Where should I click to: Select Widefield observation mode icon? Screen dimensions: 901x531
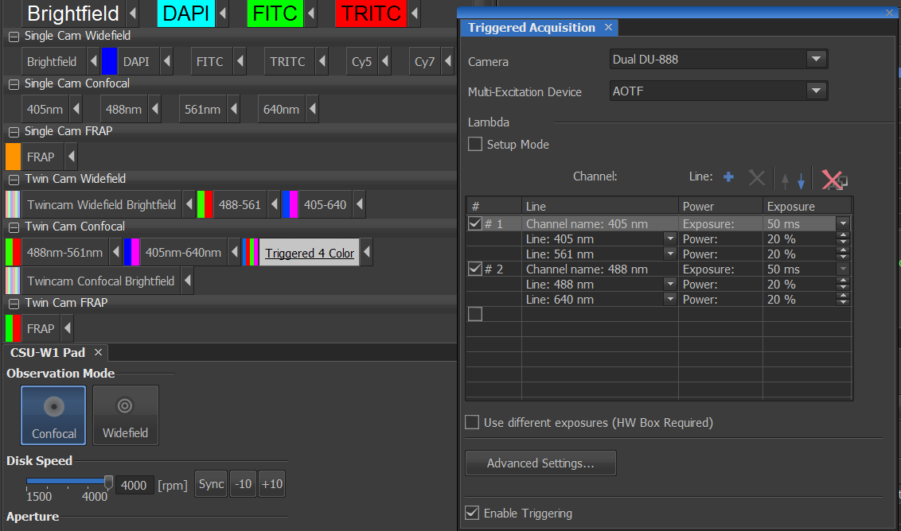click(x=126, y=415)
